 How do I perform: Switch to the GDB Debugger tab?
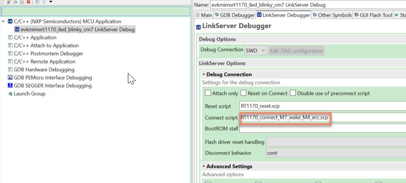click(235, 15)
